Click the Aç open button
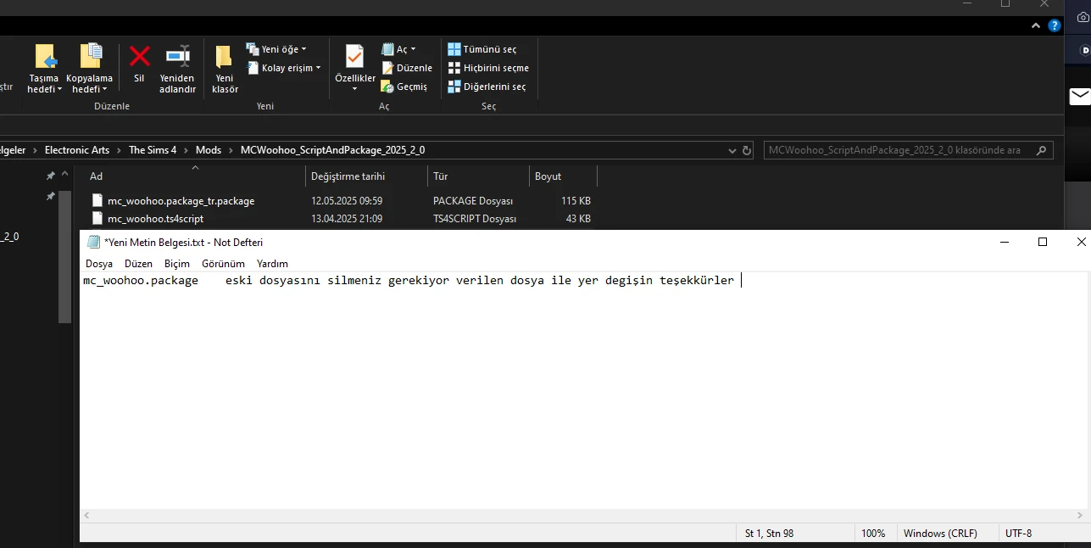 pyautogui.click(x=398, y=49)
